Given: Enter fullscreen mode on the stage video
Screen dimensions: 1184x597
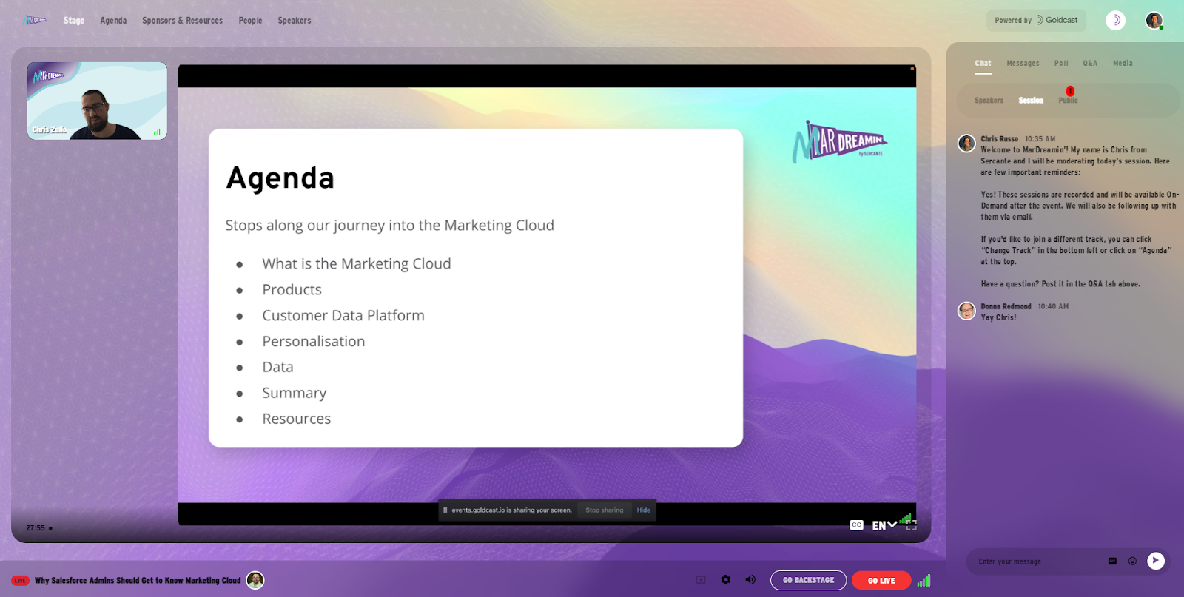Looking at the screenshot, I should coord(912,526).
